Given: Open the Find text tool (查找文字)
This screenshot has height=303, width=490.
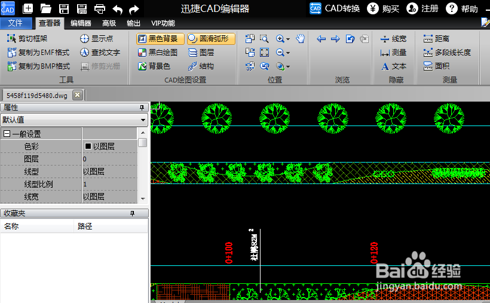Looking at the screenshot, I should [100, 52].
